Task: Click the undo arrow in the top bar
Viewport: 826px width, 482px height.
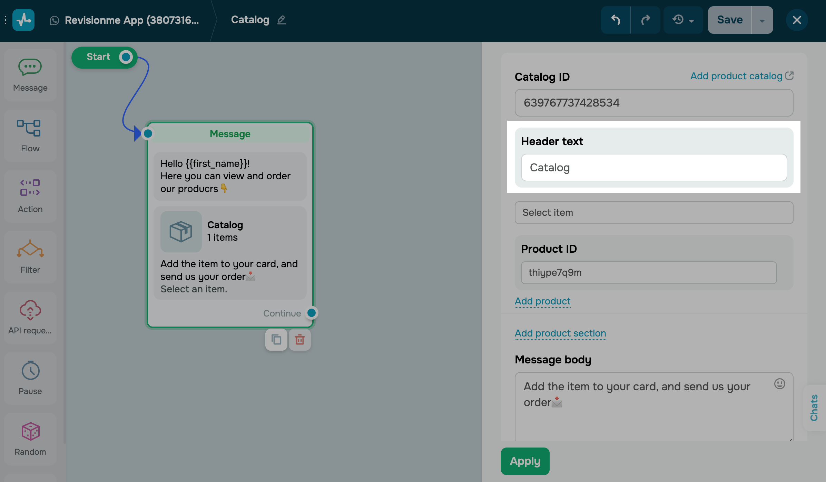Action: [616, 20]
